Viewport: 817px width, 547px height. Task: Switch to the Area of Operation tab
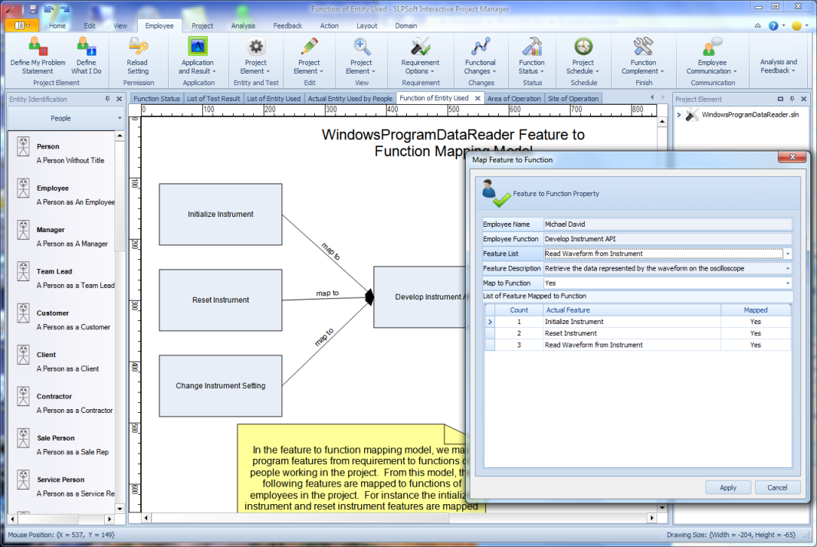pyautogui.click(x=514, y=99)
